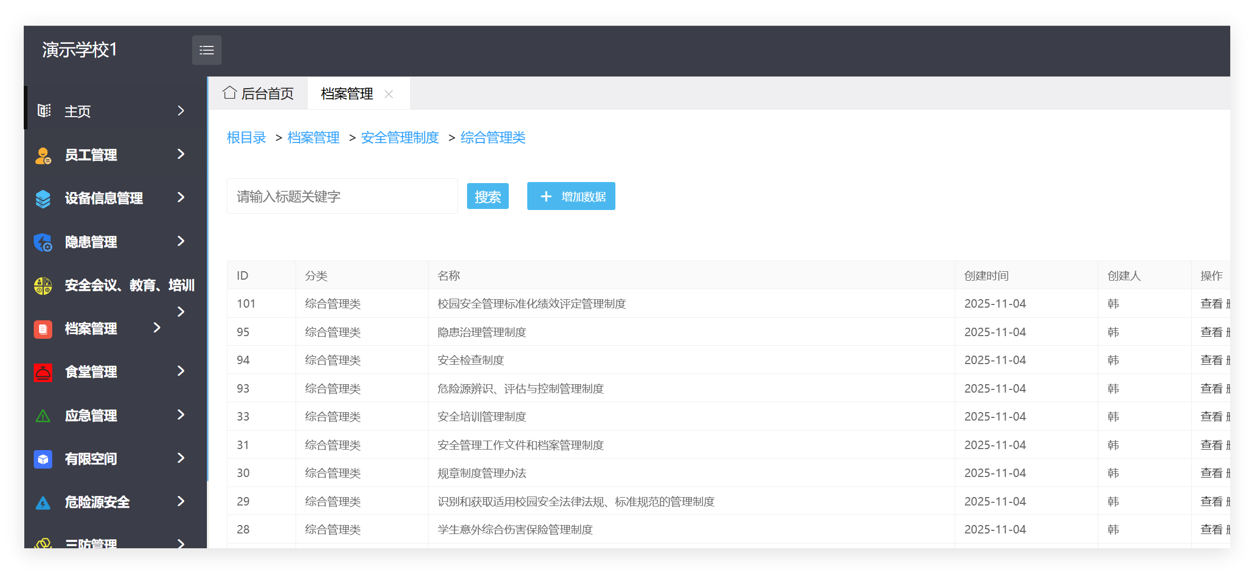Click the 安全会议、教育、培训 icon
This screenshot has width=1254, height=572.
tap(43, 285)
